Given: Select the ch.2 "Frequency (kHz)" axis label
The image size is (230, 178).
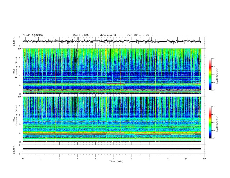Looking at the screenshot, I should [16, 116].
